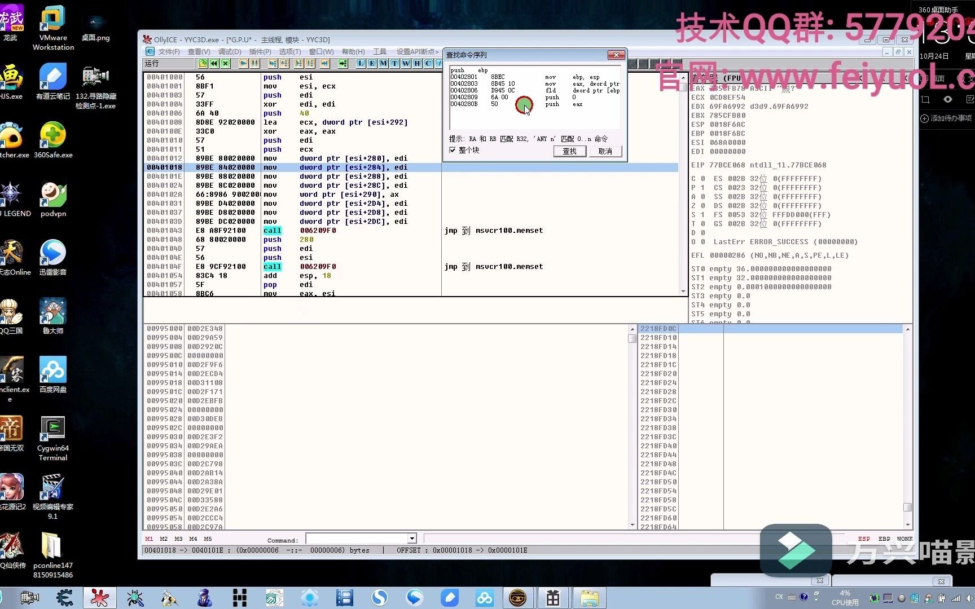Open CPU window icon left of 文件 menu
This screenshot has width=975, height=609.
tap(150, 51)
